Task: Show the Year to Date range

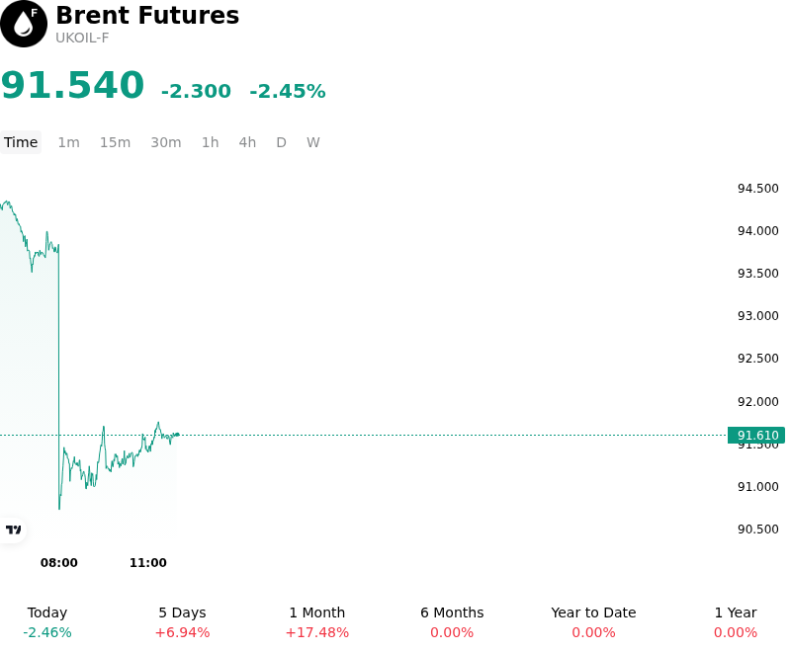Action: point(593,622)
